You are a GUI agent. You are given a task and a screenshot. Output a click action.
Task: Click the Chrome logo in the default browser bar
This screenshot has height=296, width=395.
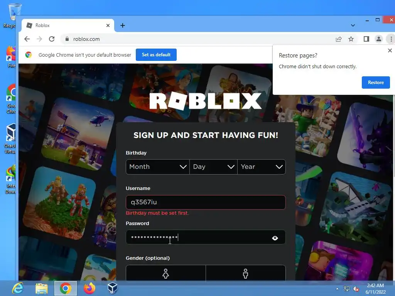tap(29, 55)
